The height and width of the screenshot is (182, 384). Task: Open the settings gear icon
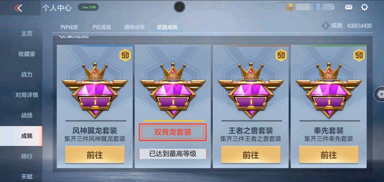coord(364,7)
